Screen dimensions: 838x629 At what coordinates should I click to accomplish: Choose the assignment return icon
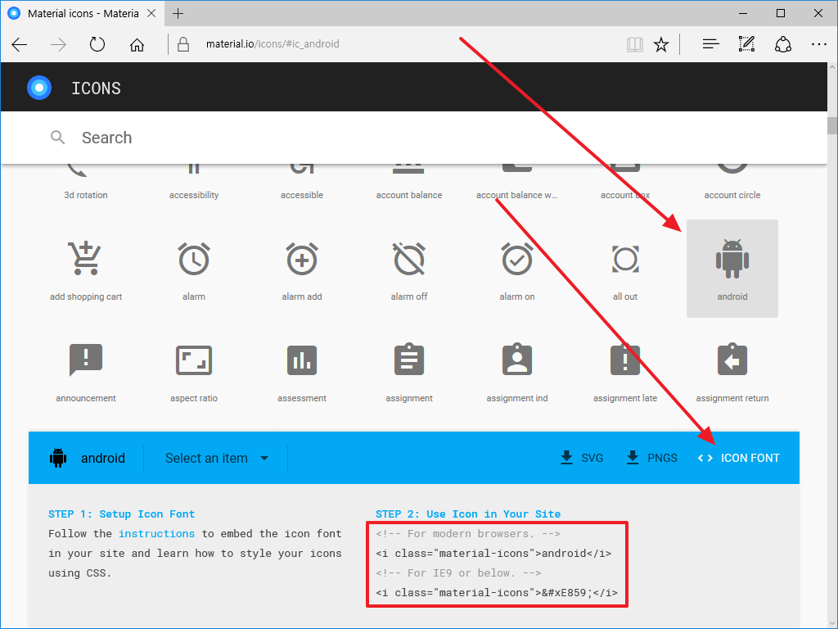[x=732, y=359]
